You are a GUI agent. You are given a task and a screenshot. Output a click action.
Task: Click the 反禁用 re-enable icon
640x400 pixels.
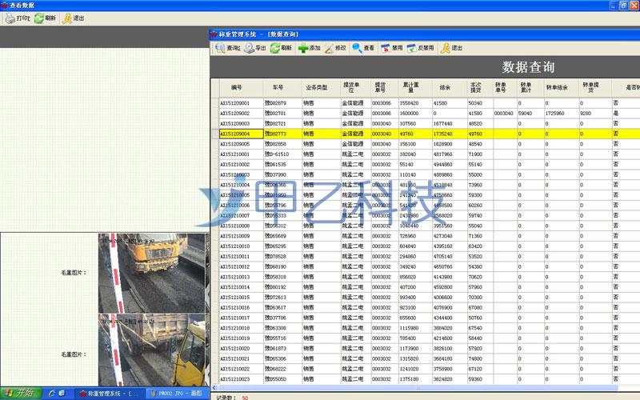coord(421,48)
